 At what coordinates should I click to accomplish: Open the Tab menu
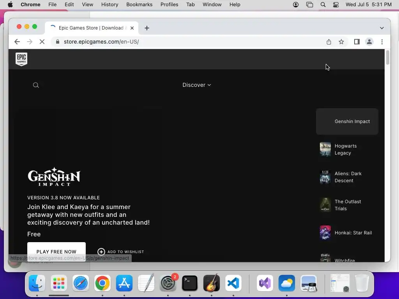pyautogui.click(x=190, y=5)
